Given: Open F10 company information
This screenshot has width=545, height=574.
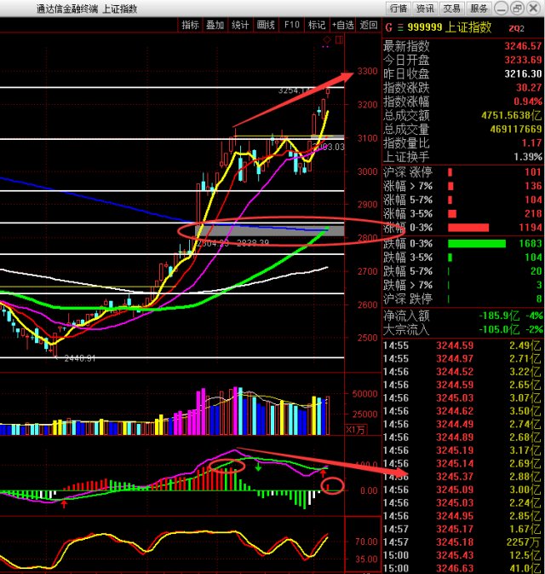Looking at the screenshot, I should (x=291, y=25).
